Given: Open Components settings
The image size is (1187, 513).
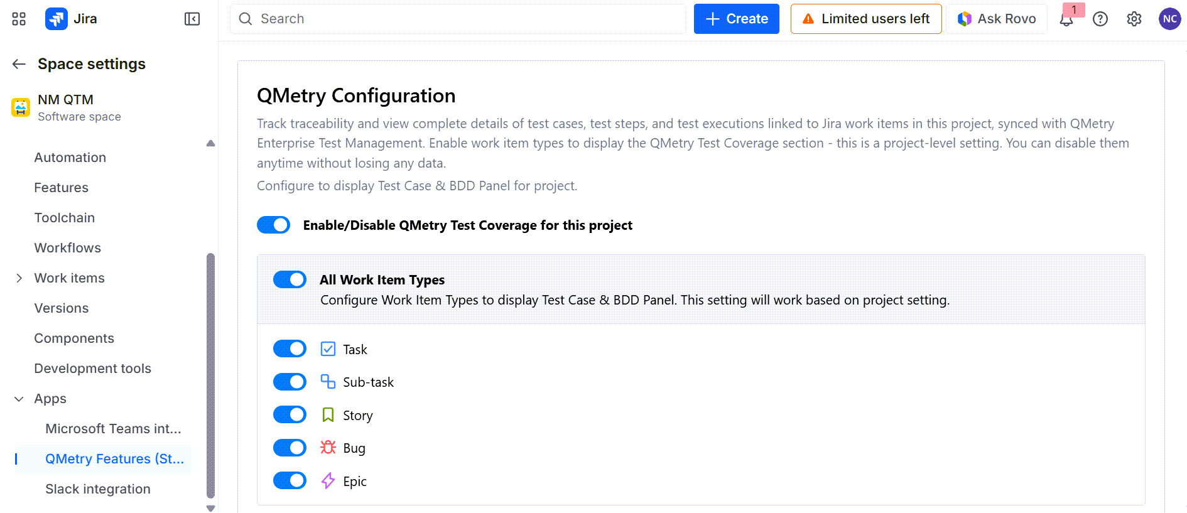Looking at the screenshot, I should (x=74, y=338).
